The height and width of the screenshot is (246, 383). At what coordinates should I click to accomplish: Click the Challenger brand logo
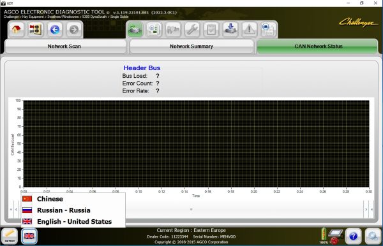pos(358,23)
